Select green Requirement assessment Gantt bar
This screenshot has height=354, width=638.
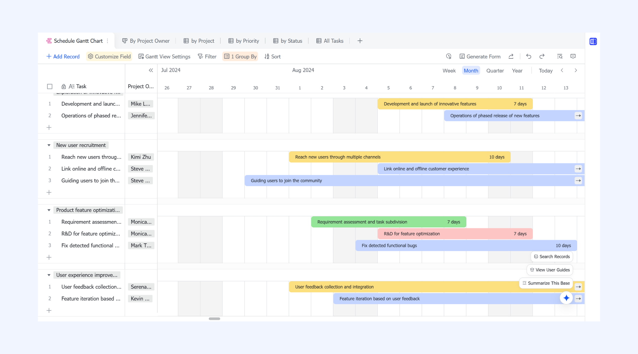[x=388, y=222]
